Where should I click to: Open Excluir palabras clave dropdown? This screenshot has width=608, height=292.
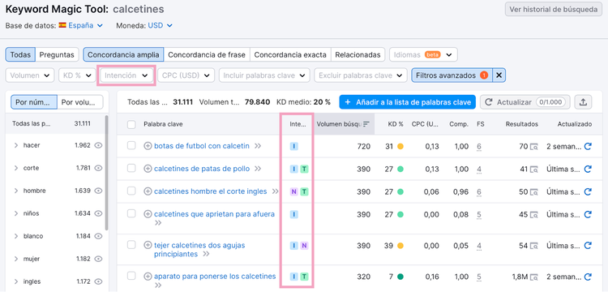361,75
